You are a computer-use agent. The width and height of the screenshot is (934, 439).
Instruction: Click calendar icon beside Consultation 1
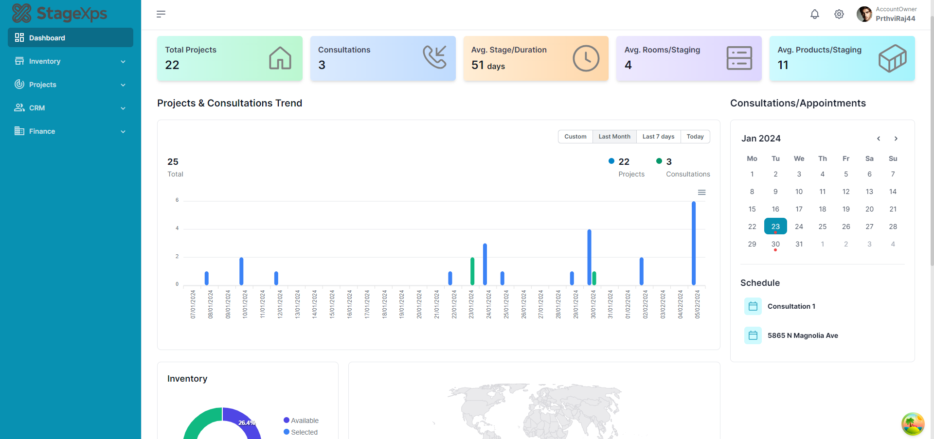(753, 306)
